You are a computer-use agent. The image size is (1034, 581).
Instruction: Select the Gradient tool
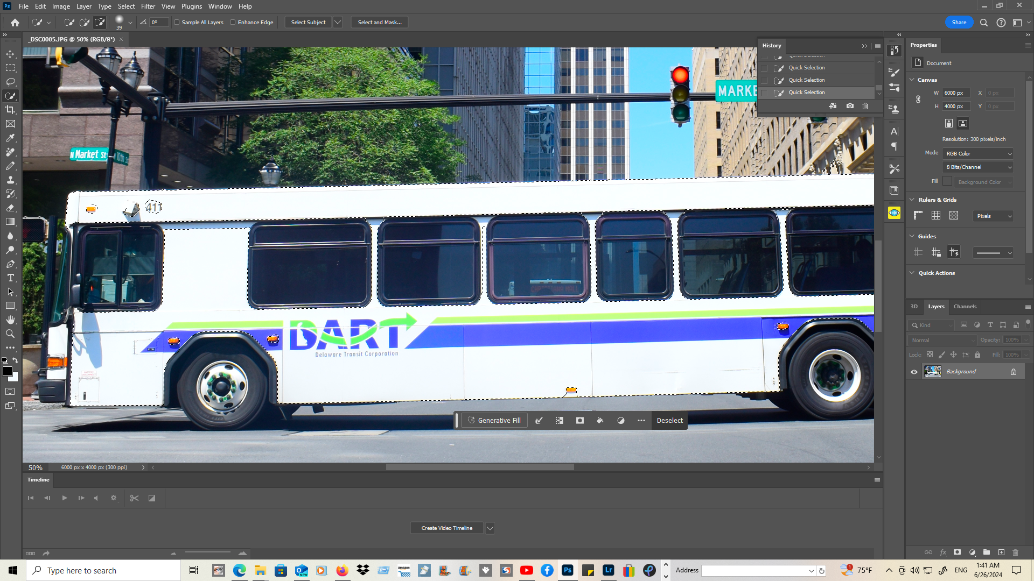pyautogui.click(x=10, y=222)
